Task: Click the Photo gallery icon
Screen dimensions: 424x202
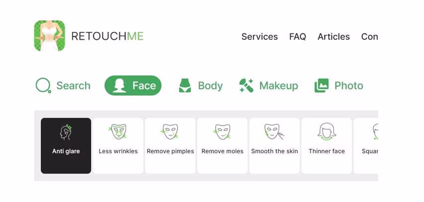Action: (x=321, y=86)
